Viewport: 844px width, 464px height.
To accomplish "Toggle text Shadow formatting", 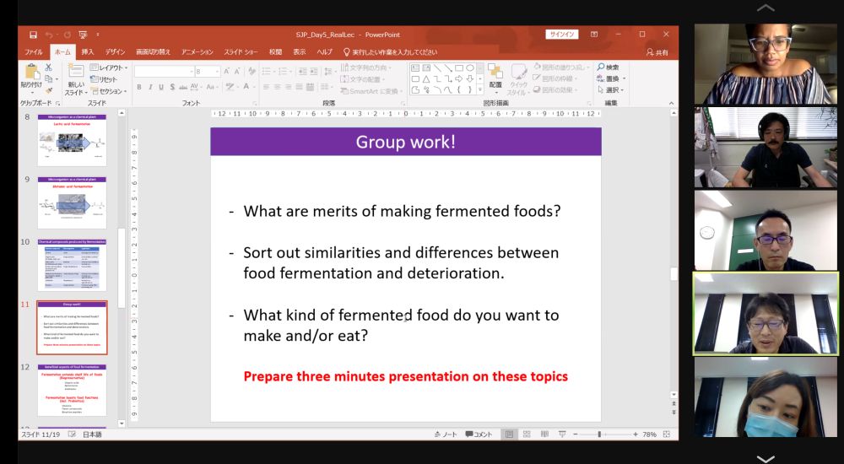I will click(x=172, y=87).
